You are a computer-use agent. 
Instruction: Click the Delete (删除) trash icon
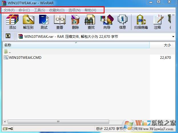(x=75, y=22)
